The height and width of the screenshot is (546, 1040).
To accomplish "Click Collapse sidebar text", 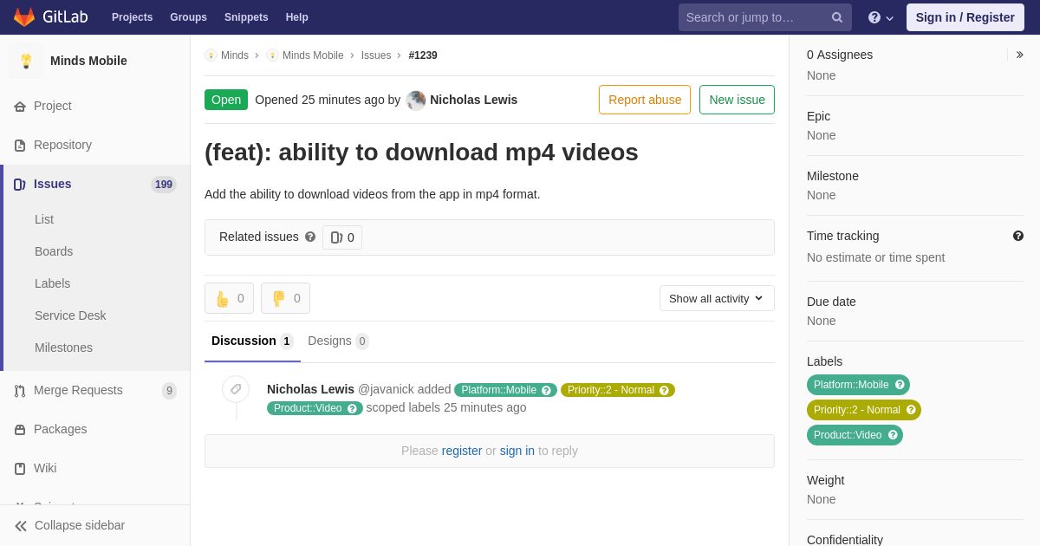I will 80,525.
